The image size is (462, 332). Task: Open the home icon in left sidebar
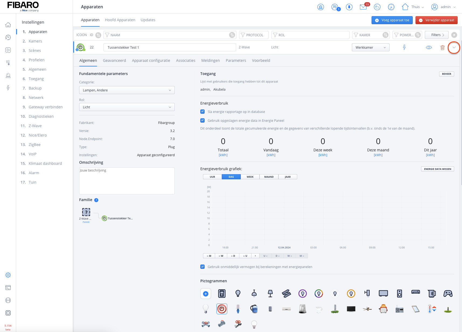(8, 25)
